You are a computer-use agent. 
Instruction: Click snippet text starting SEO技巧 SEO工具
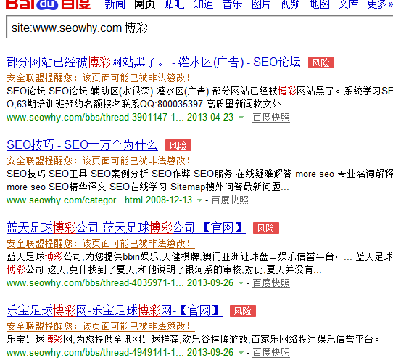tap(199, 181)
